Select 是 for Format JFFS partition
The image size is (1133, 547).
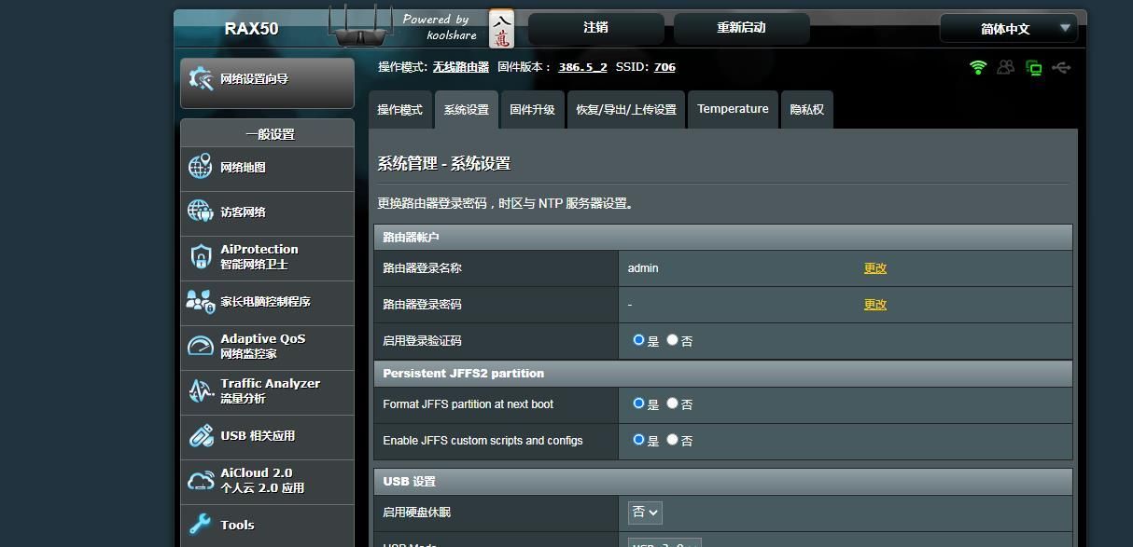click(x=640, y=403)
